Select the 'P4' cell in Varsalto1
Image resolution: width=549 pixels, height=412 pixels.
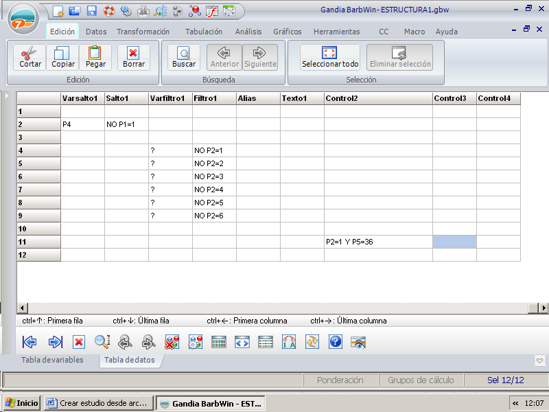point(82,124)
